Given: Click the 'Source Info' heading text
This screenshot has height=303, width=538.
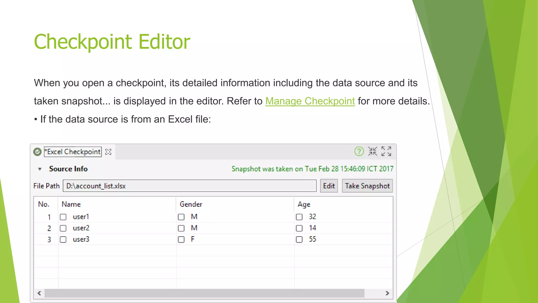Looking at the screenshot, I should pos(68,169).
